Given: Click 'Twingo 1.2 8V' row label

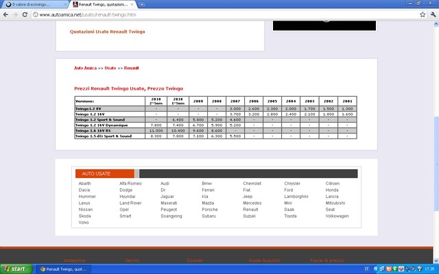Looking at the screenshot, I should click(x=88, y=108).
